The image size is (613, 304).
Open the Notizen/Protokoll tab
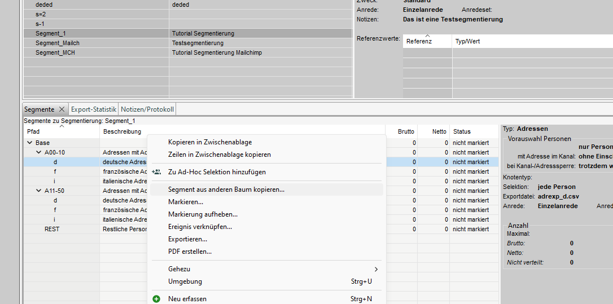(147, 109)
